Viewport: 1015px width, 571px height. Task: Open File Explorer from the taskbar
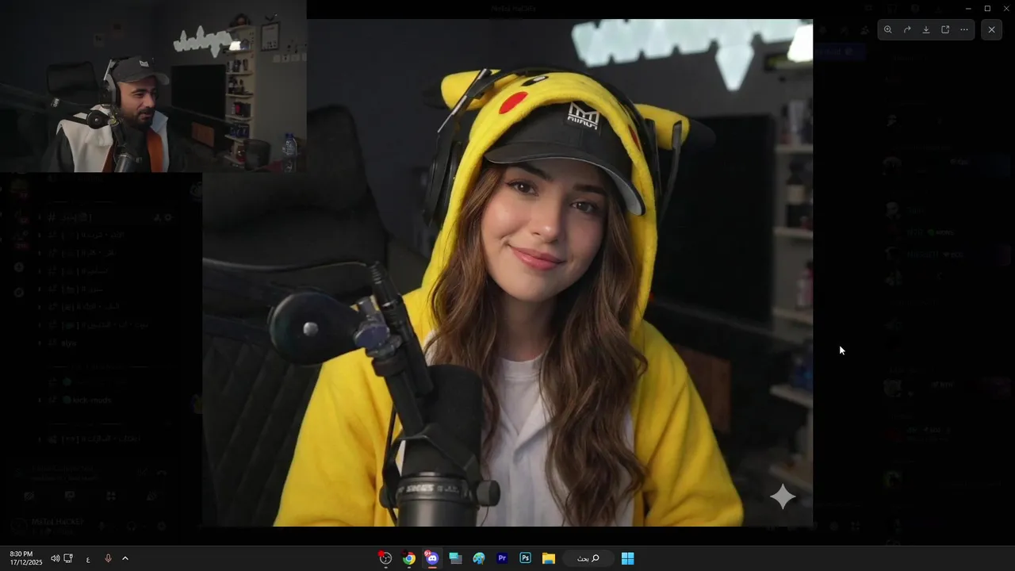click(x=549, y=558)
